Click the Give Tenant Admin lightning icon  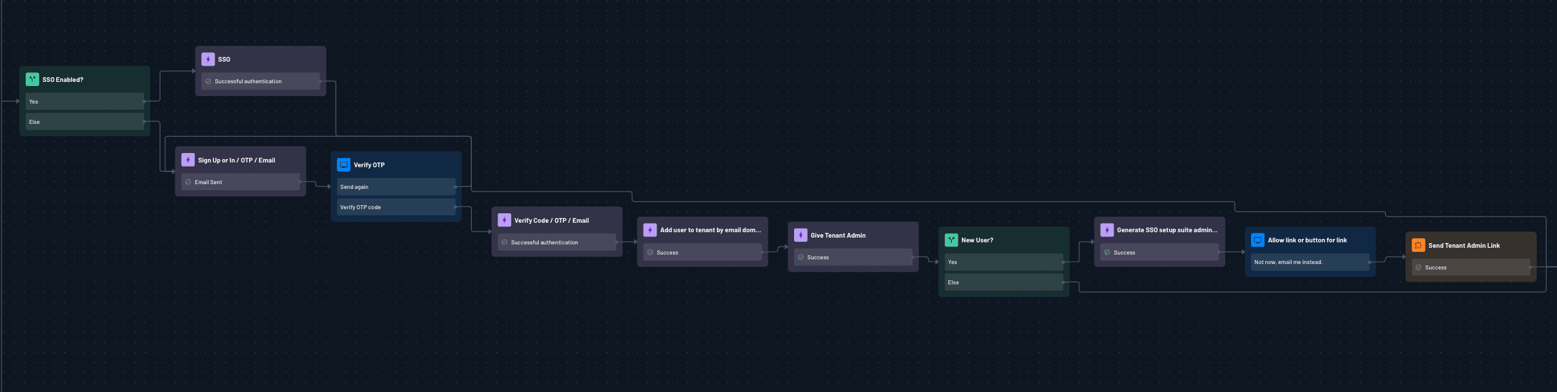(801, 235)
